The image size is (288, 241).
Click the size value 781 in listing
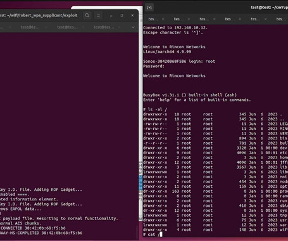pos(242,143)
